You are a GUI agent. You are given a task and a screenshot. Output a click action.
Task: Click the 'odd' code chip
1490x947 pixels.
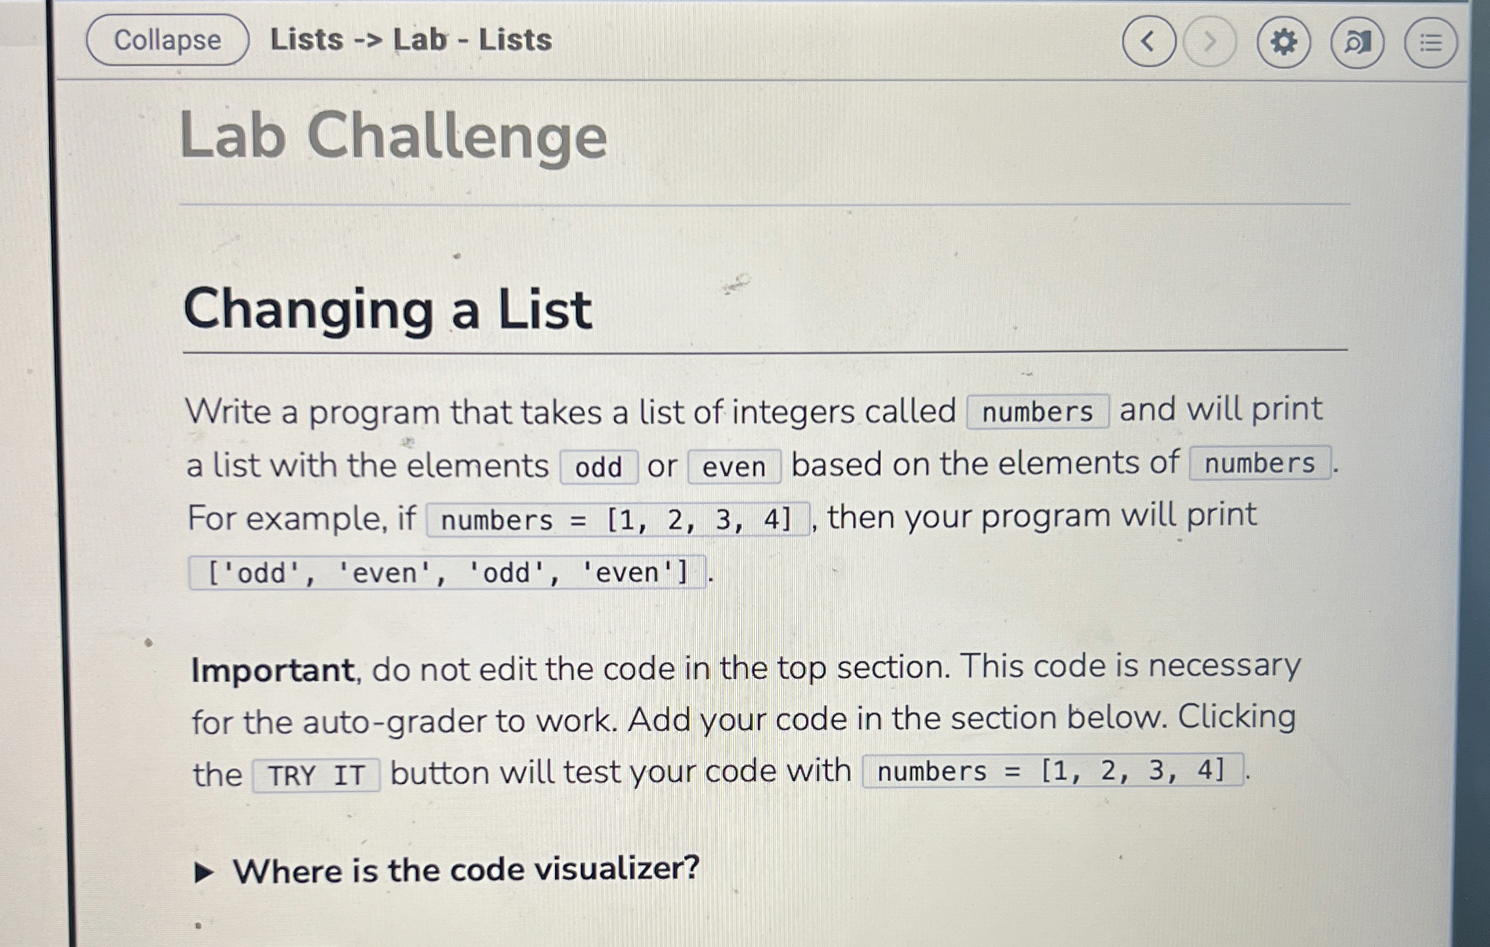click(598, 466)
